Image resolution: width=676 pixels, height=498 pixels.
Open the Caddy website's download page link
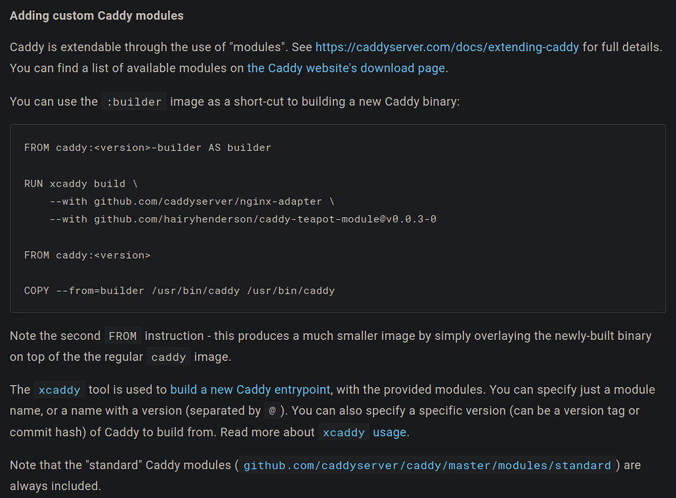(x=346, y=68)
